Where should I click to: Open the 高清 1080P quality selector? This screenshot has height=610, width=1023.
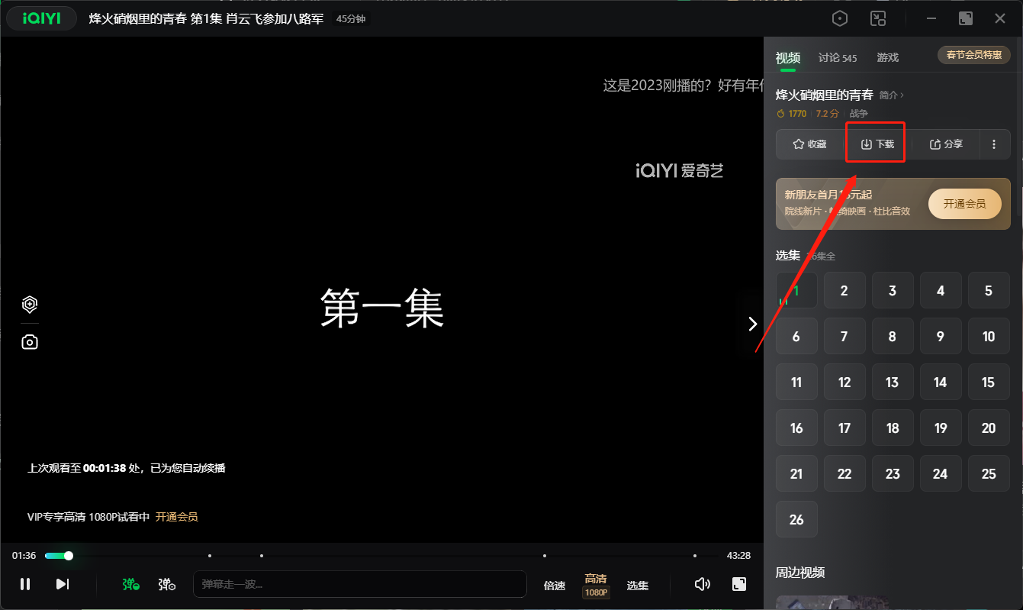point(596,585)
